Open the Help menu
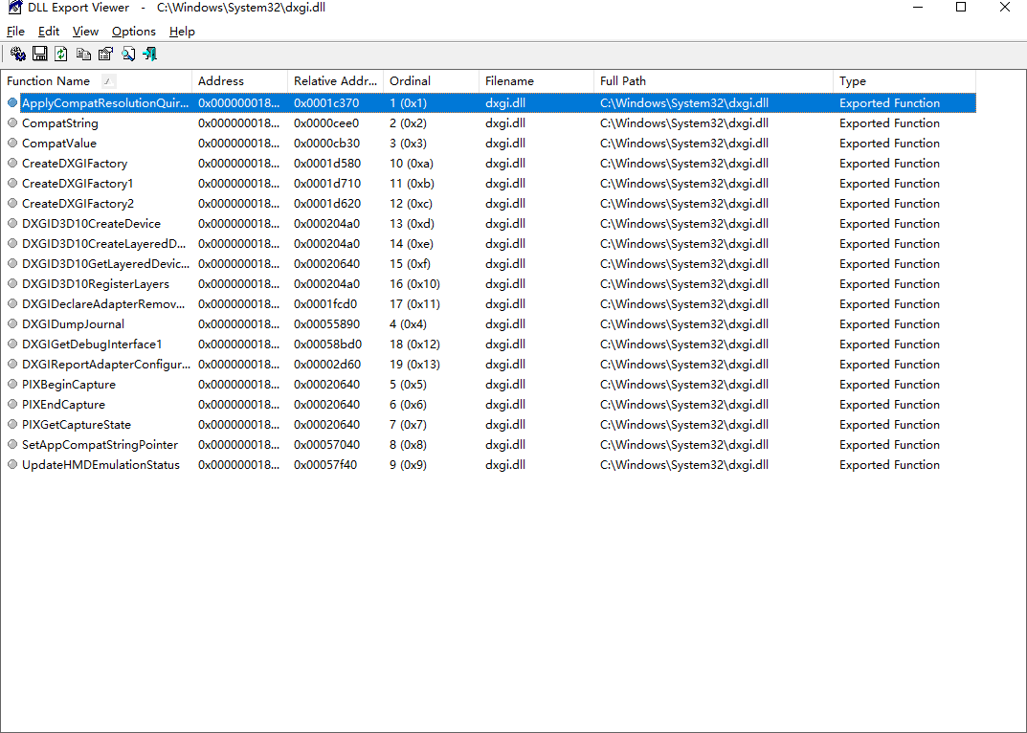 click(x=182, y=32)
